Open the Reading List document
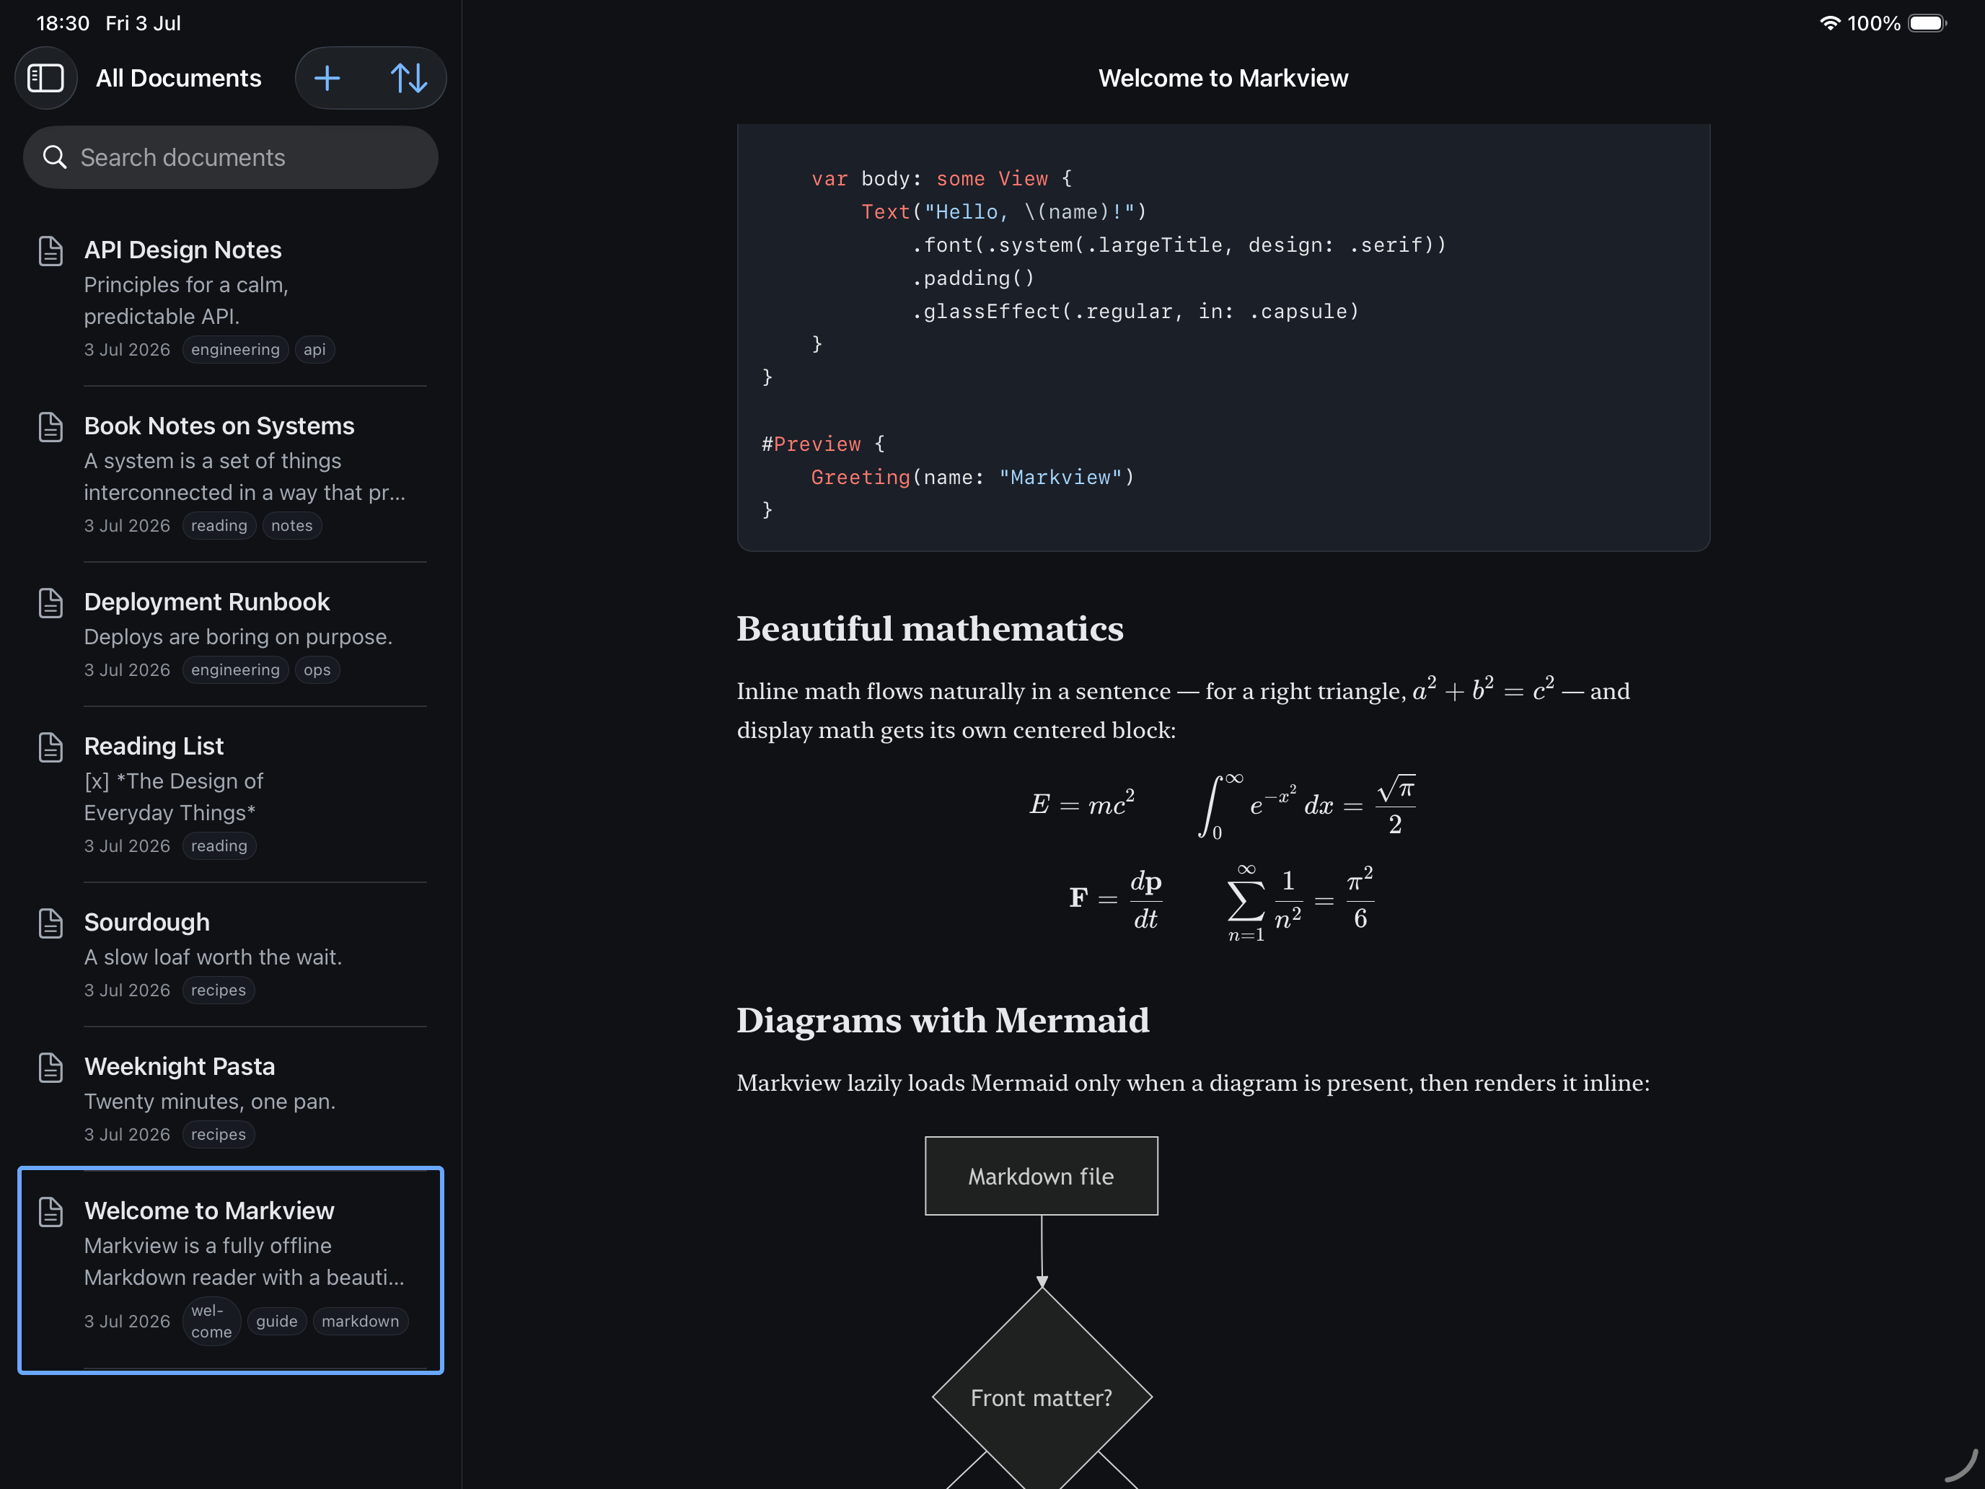This screenshot has width=1985, height=1489. pyautogui.click(x=231, y=794)
